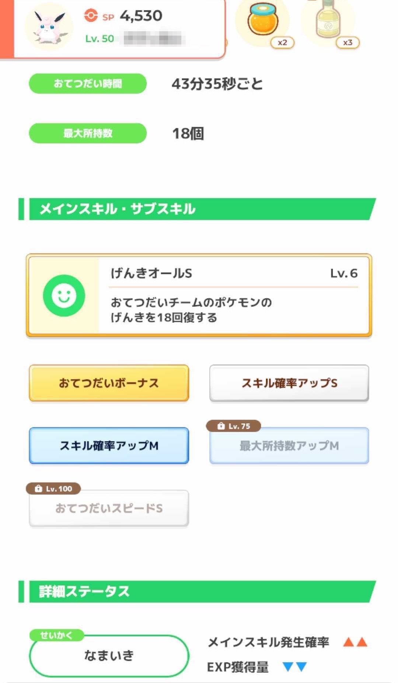The image size is (398, 683).
Task: Select the スキル確率アップM sub skill
Action: (x=109, y=446)
